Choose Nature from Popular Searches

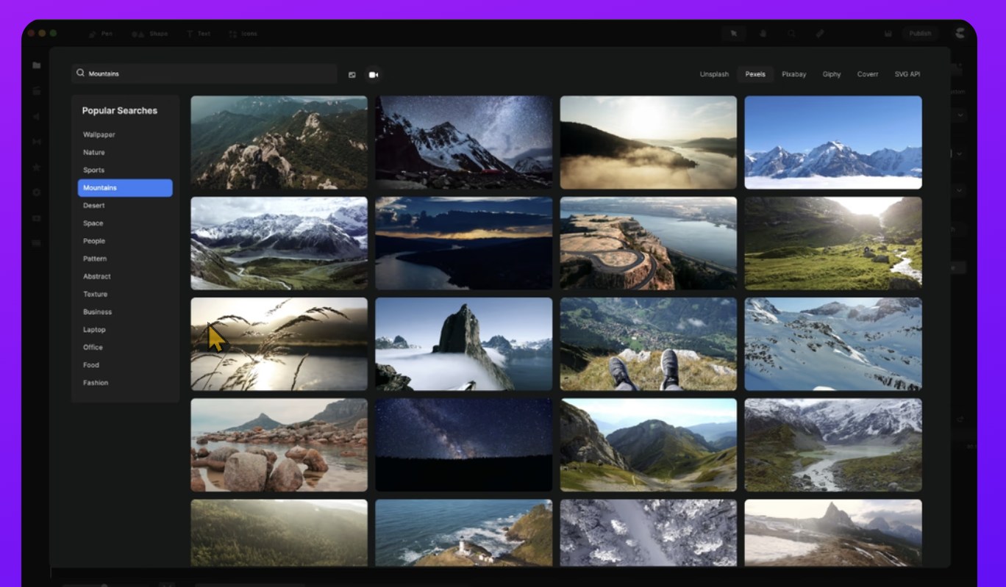pyautogui.click(x=94, y=153)
